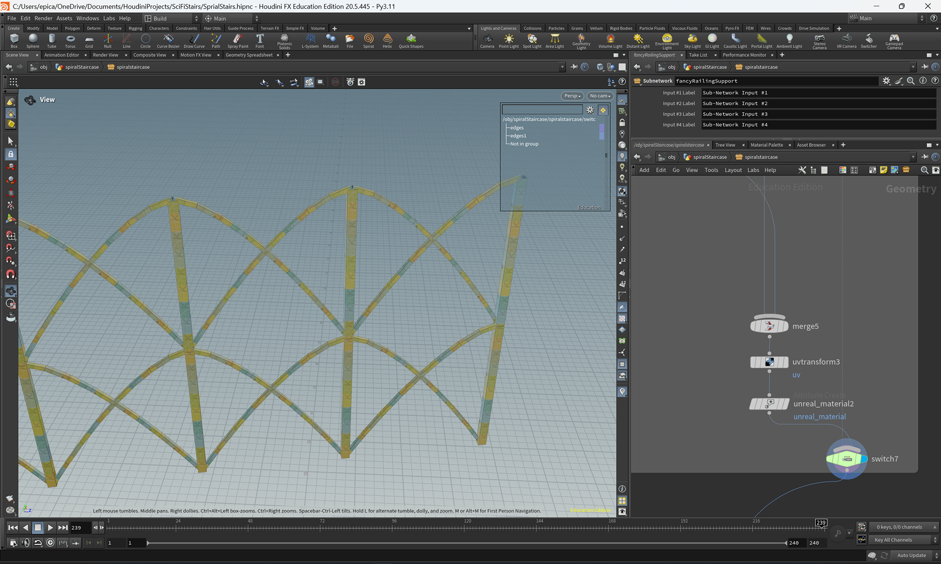Create a Null object
Screen dimensions: 941x564
[108, 41]
